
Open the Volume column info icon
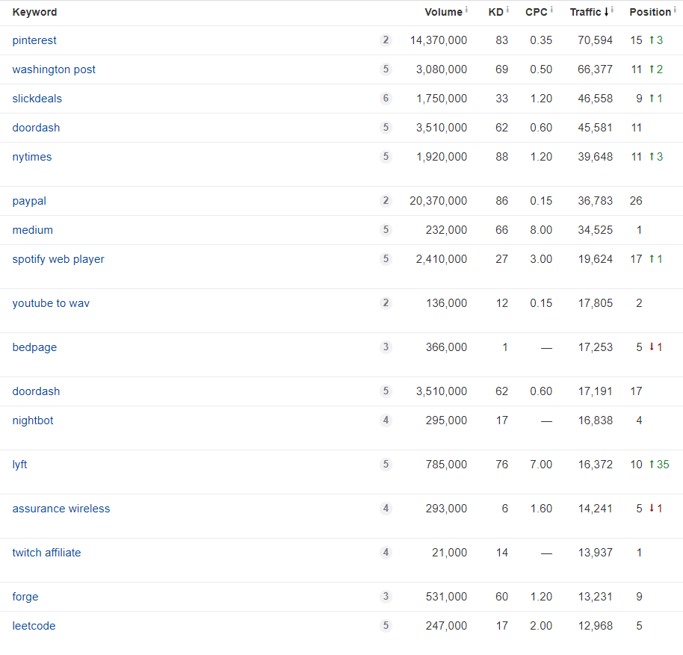tap(466, 9)
